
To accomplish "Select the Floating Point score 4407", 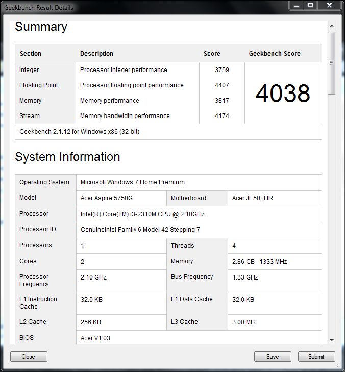I will (x=222, y=85).
